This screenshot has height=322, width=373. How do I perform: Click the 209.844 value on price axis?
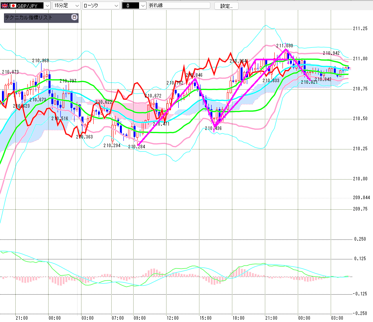[x=361, y=197]
